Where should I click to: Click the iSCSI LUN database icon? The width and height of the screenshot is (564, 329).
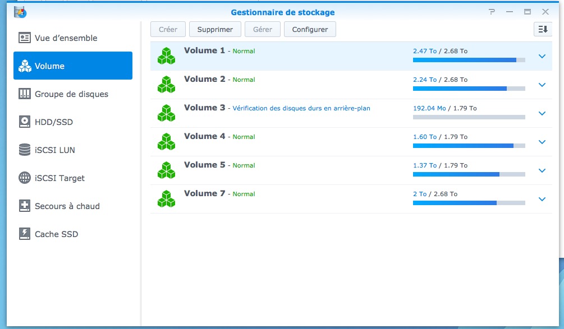pos(25,150)
